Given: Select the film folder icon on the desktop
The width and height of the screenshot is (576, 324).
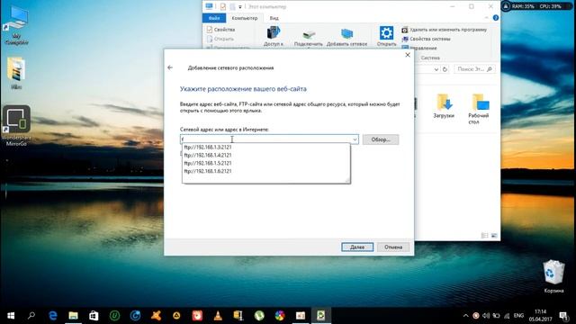Looking at the screenshot, I should pyautogui.click(x=16, y=73).
